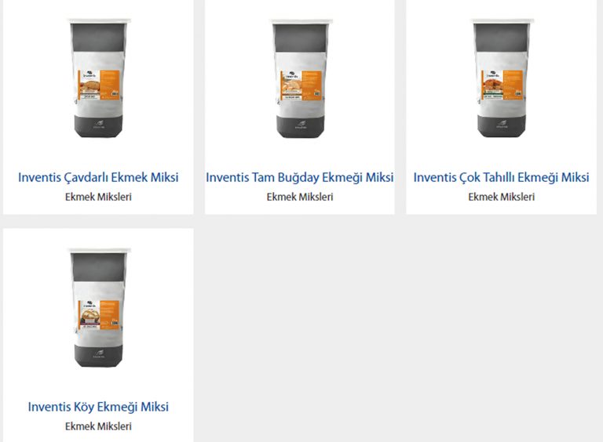Click orange label on Çavdarlı Ekmek bag
The width and height of the screenshot is (603, 442).
point(99,85)
